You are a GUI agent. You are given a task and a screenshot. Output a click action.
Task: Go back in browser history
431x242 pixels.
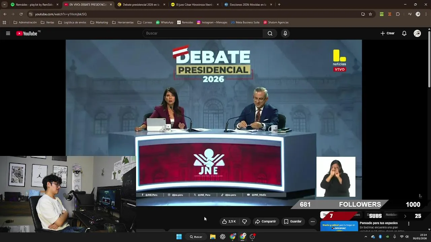(5, 14)
